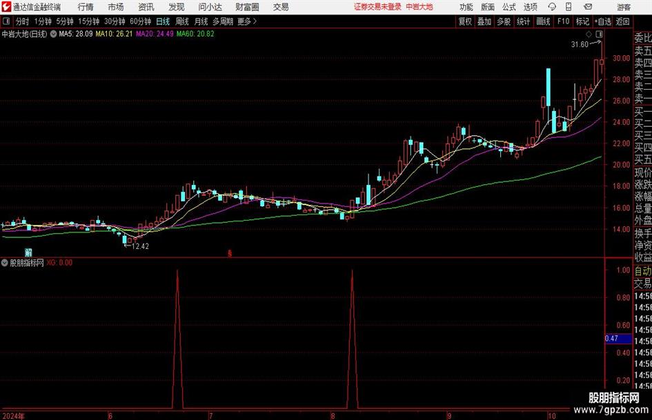
Task: Click the diamond marker icon above chart
Action: pos(589,34)
